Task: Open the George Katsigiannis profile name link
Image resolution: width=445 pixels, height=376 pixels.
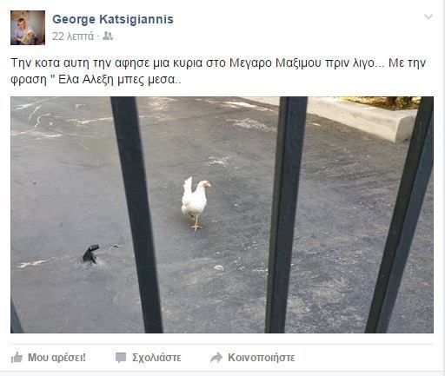Action: 113,19
